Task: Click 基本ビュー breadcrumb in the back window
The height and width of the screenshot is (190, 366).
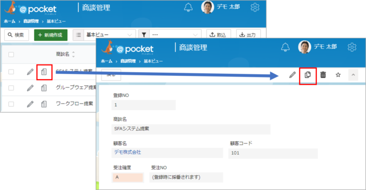Action: 56,21
